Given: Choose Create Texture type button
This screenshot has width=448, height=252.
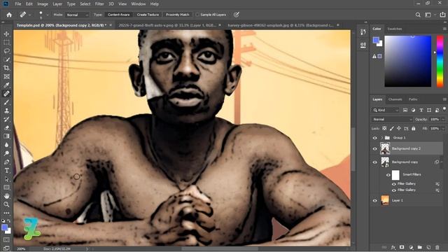Looking at the screenshot, I should 148,15.
